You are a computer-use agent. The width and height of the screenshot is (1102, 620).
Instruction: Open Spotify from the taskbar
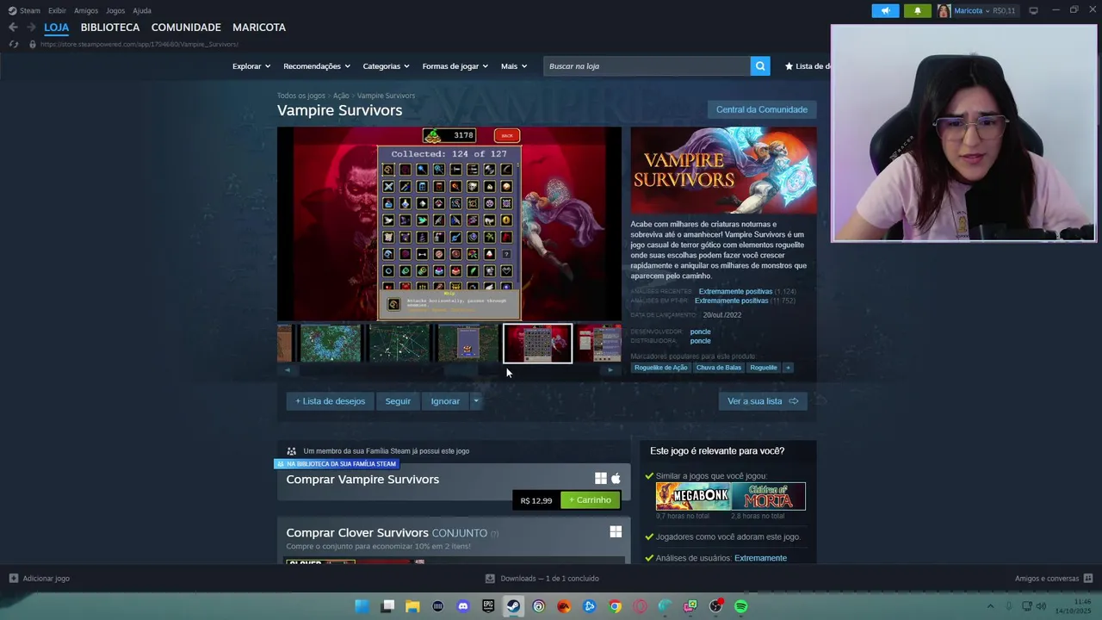pos(741,606)
